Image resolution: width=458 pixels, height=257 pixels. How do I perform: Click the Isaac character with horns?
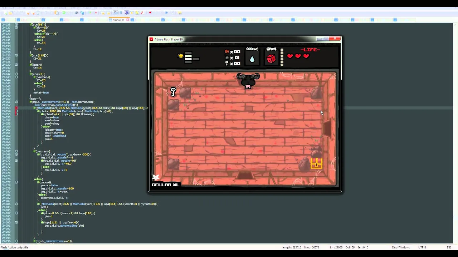(x=248, y=81)
